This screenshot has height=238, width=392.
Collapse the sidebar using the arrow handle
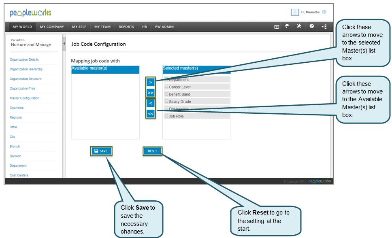[x=64, y=43]
